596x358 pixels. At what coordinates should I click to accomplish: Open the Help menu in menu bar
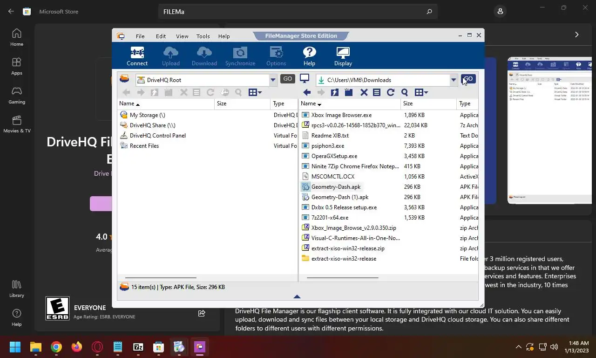(224, 36)
